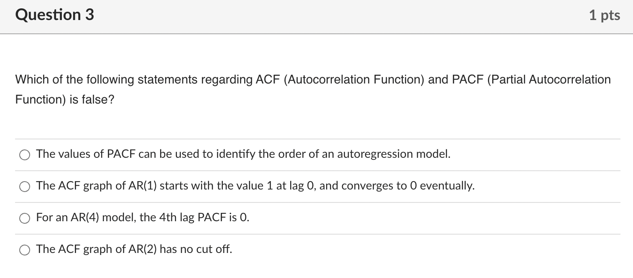633x278 pixels.
Task: Click answer text 'The ACF graph of AR(2) has no cut off'
Action: click(x=134, y=249)
